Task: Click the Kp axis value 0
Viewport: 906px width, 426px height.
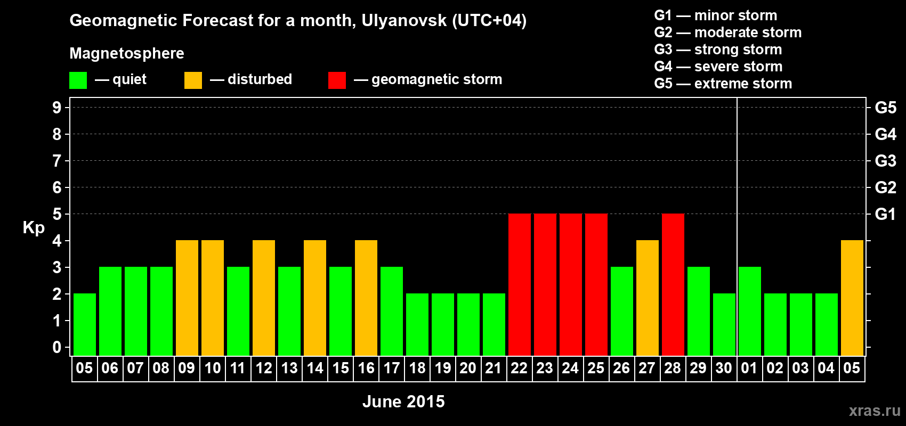Action: (x=57, y=347)
